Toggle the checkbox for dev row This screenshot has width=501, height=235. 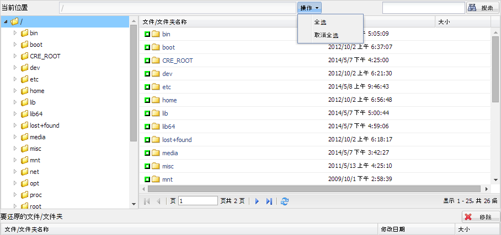(x=147, y=74)
